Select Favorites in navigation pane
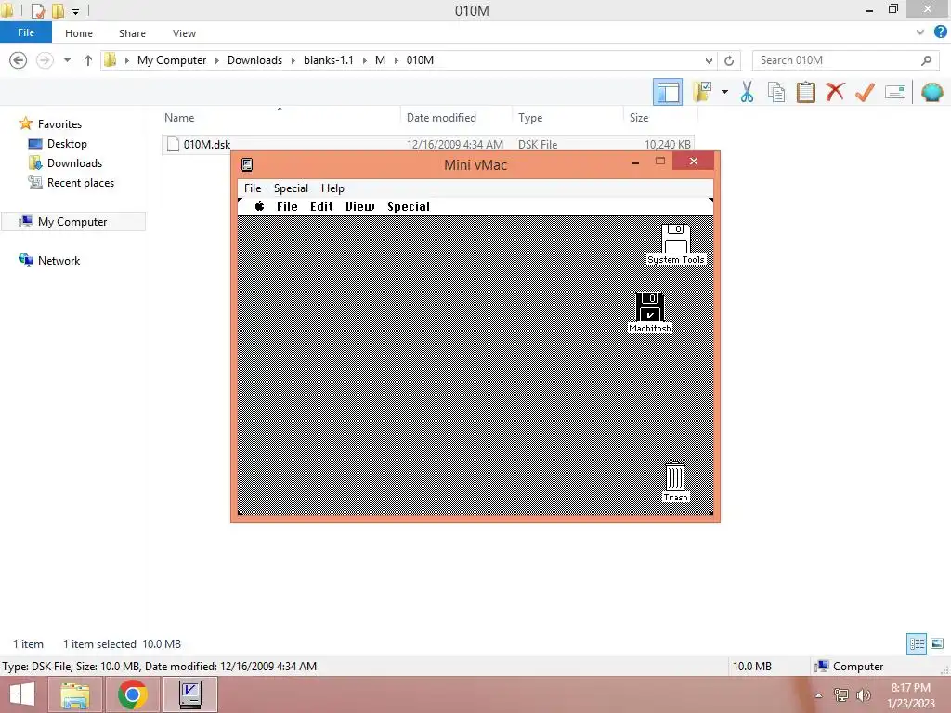Image resolution: width=951 pixels, height=713 pixels. click(59, 123)
